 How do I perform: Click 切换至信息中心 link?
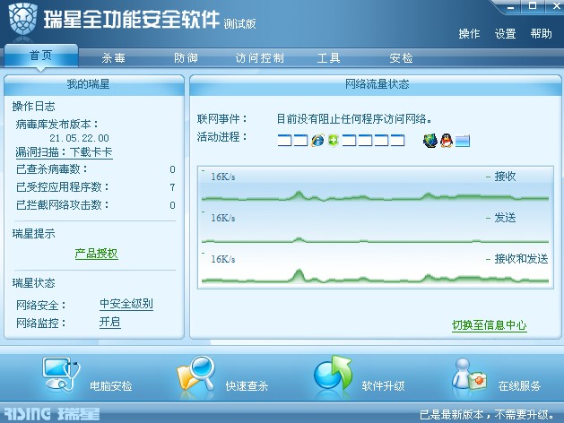490,325
